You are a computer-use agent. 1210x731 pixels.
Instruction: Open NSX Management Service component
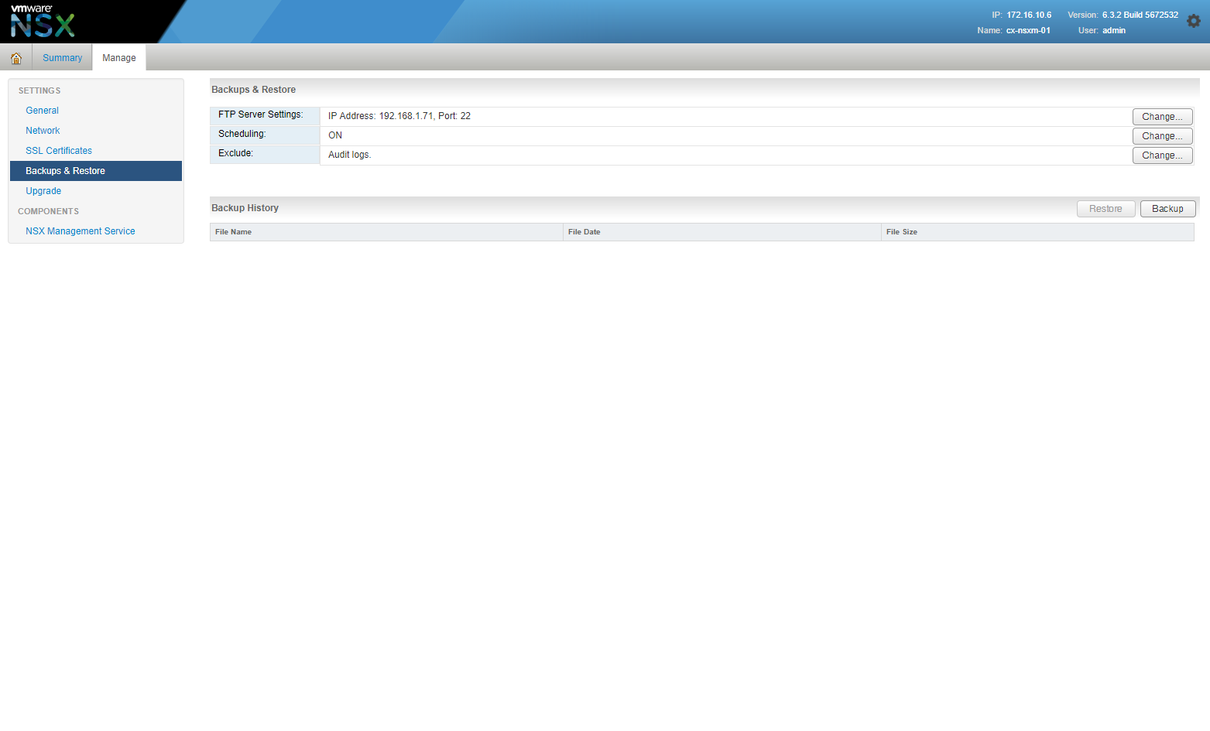(x=80, y=231)
